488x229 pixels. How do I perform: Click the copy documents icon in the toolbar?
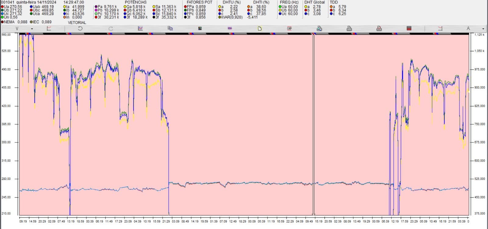tap(170, 28)
